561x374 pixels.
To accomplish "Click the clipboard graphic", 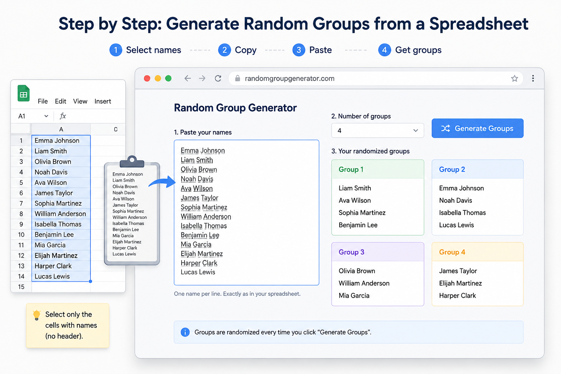I will 132,210.
